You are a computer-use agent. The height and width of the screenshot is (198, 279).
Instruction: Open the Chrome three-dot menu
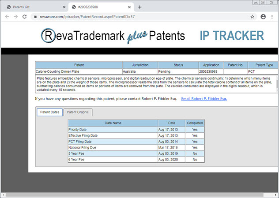point(272,16)
